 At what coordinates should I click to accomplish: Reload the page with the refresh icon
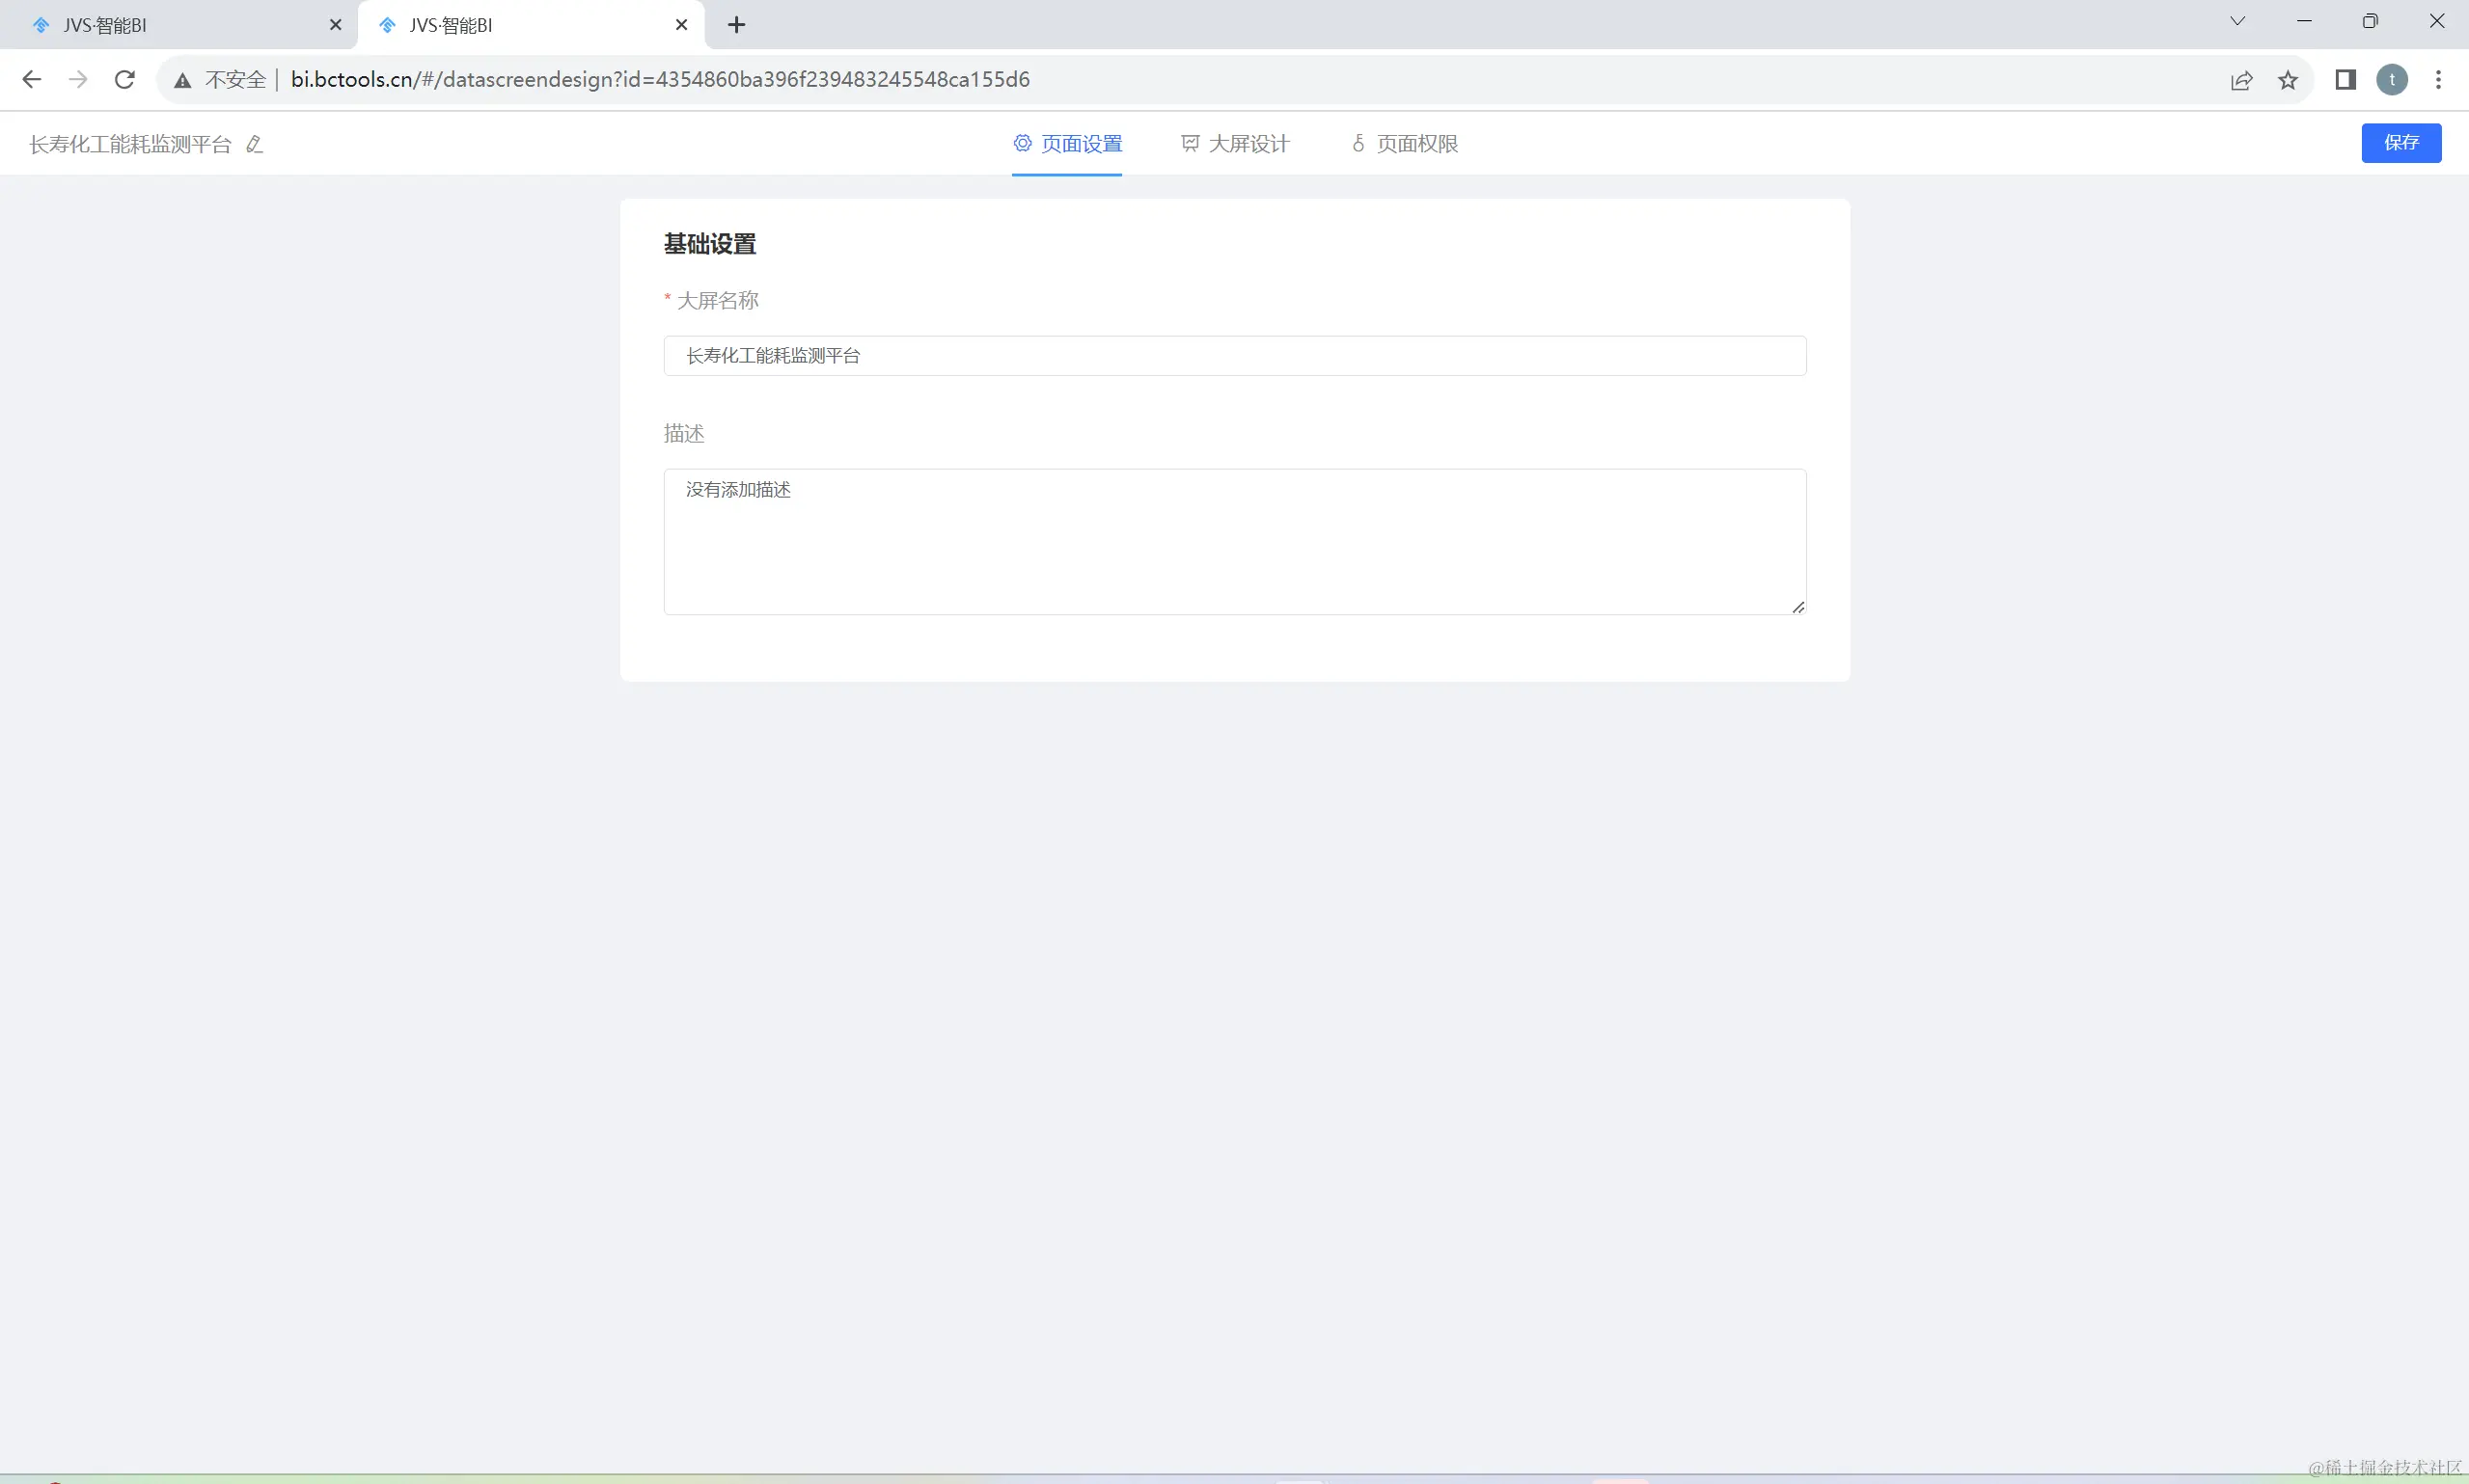(124, 80)
